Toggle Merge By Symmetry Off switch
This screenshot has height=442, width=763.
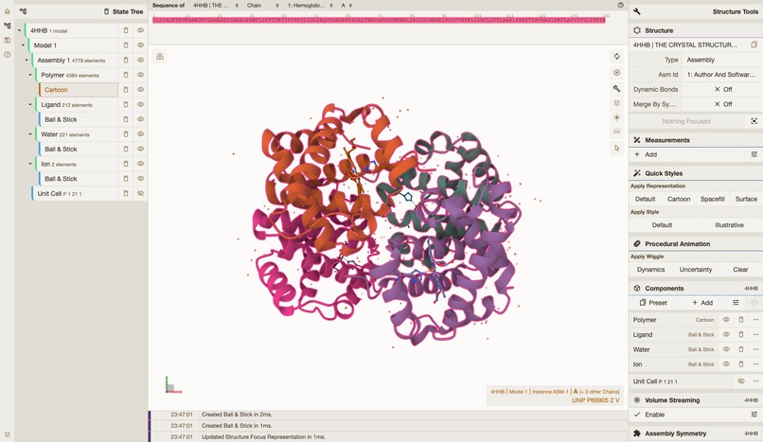722,104
